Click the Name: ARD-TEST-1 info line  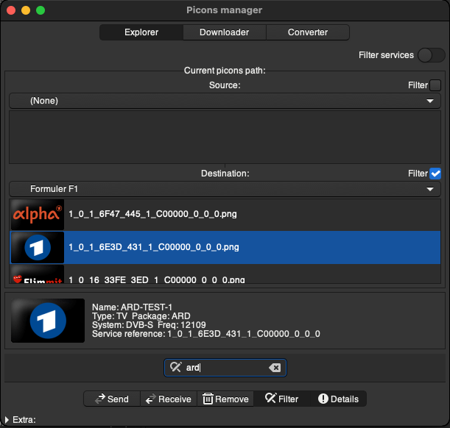[x=132, y=307]
